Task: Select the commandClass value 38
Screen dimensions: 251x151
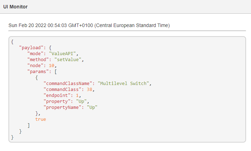Action: click(x=89, y=90)
